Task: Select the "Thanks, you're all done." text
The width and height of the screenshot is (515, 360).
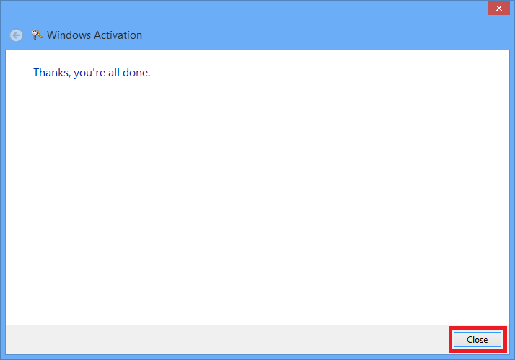Action: pos(92,73)
